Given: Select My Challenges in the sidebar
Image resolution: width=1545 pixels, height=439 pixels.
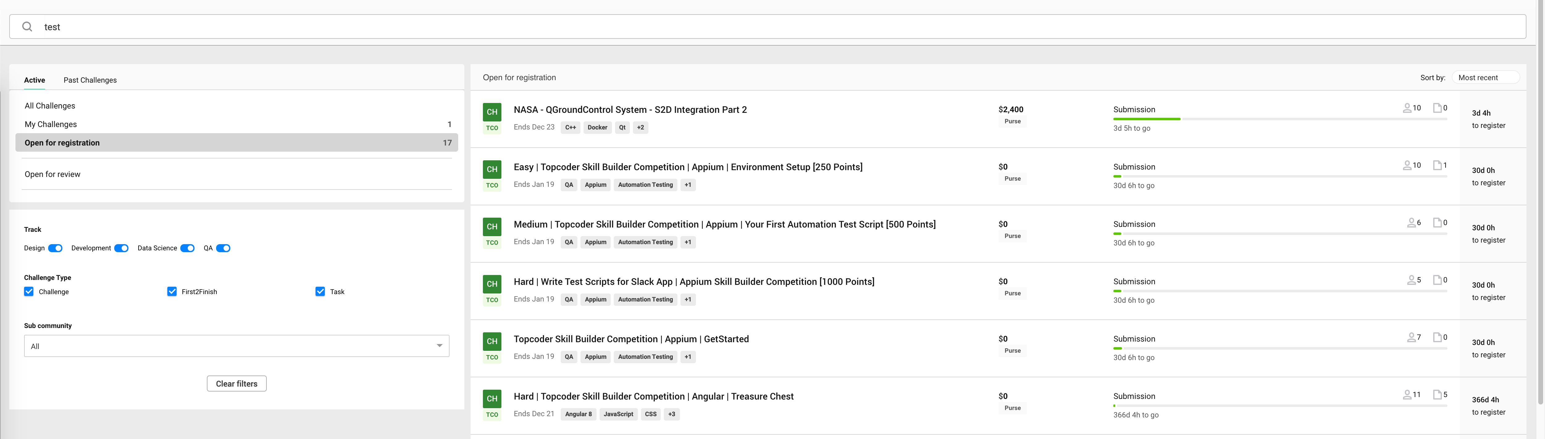Looking at the screenshot, I should (236, 125).
